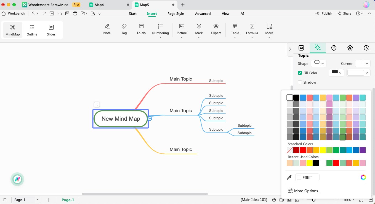Screen dimensions: 375x204
Task: Switch to the Map4 document tab
Action: pos(109,5)
